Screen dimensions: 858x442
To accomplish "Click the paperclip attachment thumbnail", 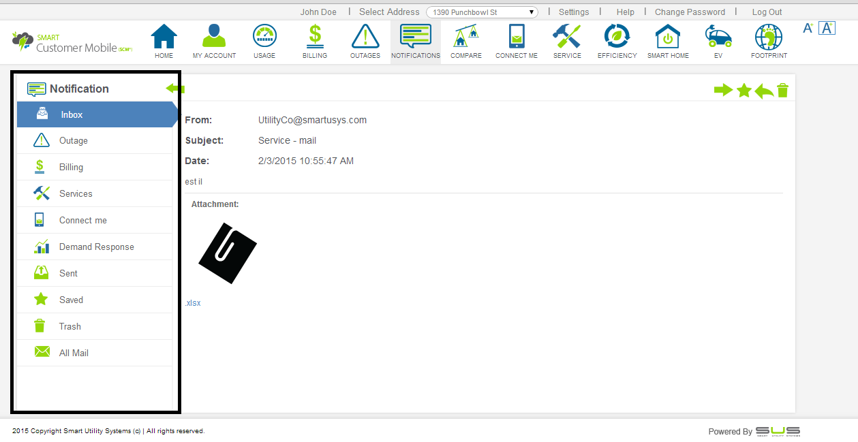I will pyautogui.click(x=227, y=251).
